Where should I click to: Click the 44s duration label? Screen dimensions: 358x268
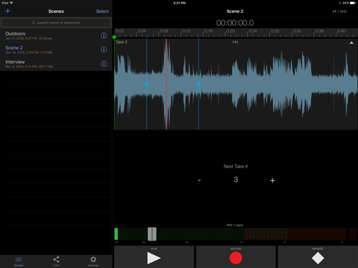235,42
